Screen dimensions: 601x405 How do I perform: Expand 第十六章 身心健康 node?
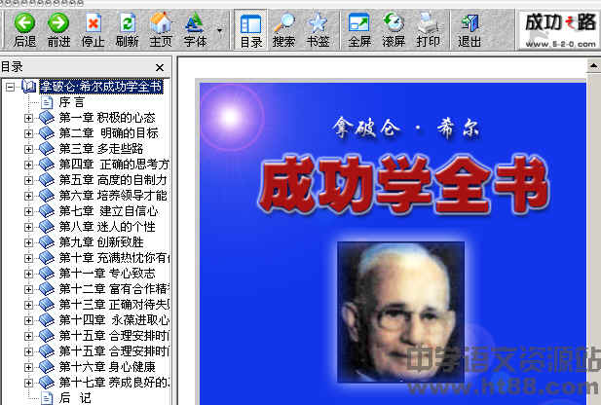(x=28, y=367)
